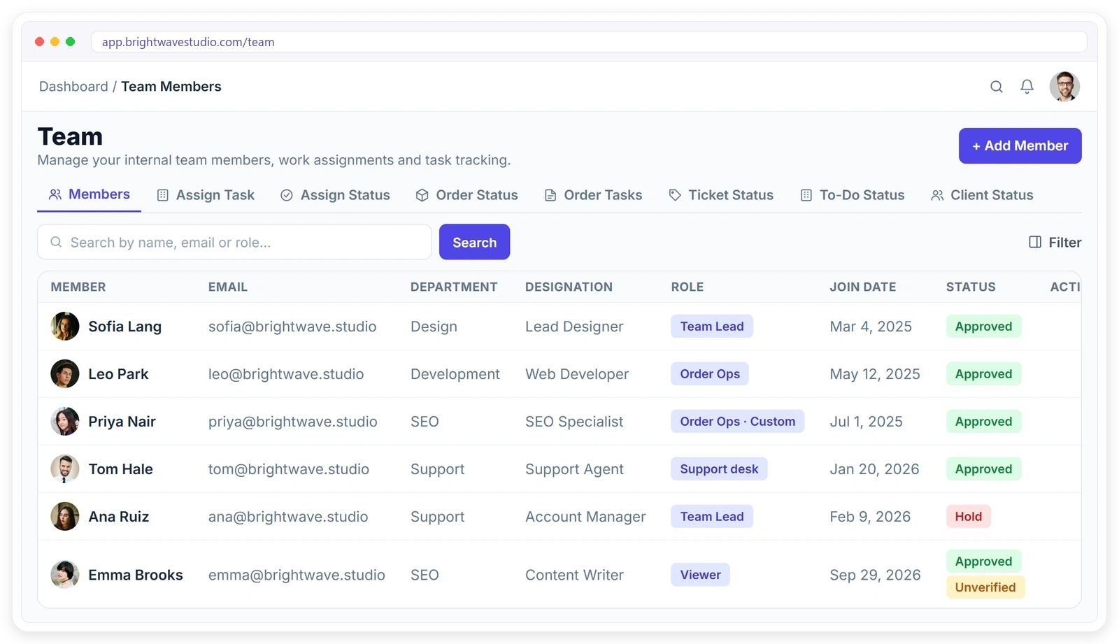
Task: Select the name Priya Nair
Action: (122, 422)
